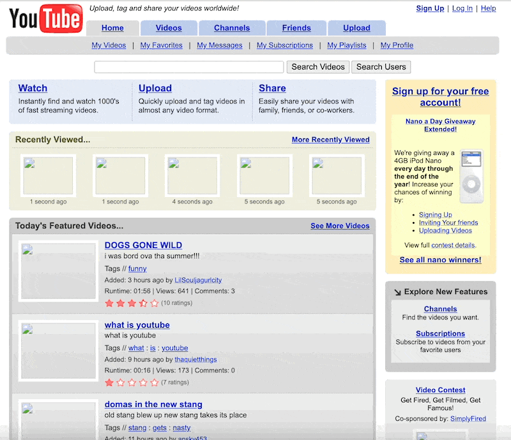Viewport: 511px width, 440px height.
Task: Open Nano a Day Giveaway Extended link
Action: 440,125
